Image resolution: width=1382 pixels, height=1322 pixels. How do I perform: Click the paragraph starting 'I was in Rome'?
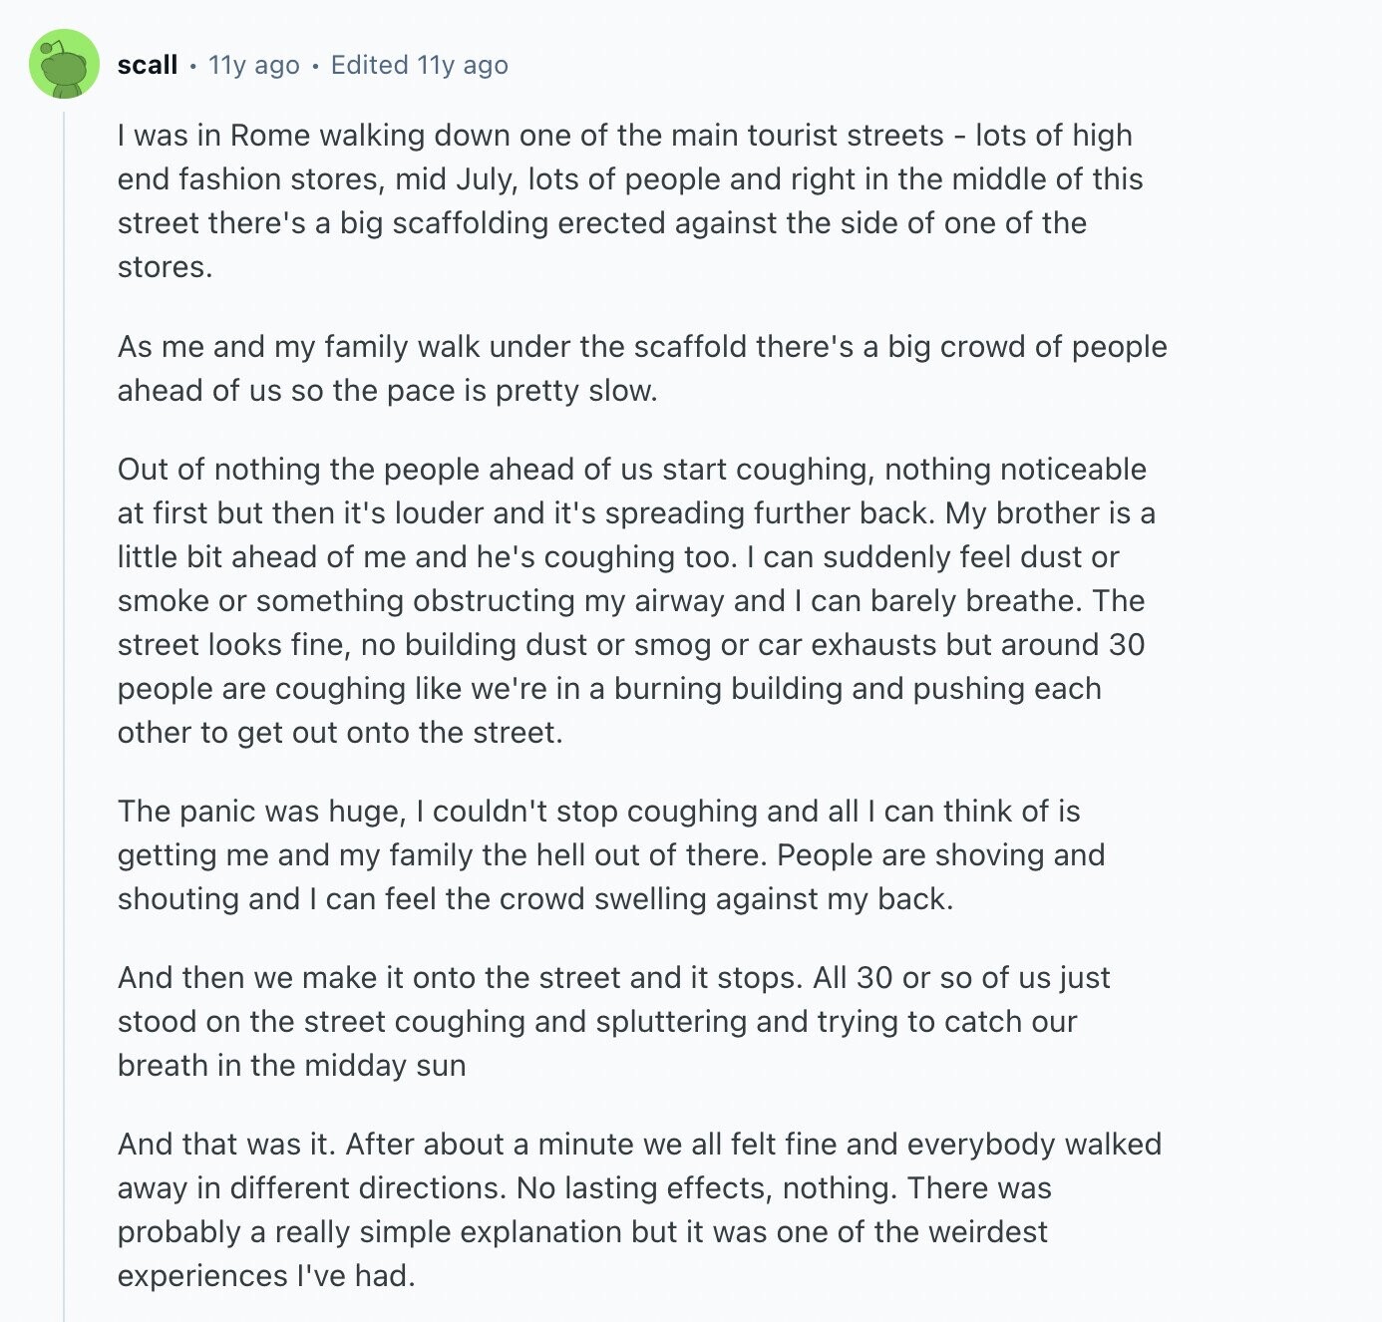pyautogui.click(x=630, y=200)
